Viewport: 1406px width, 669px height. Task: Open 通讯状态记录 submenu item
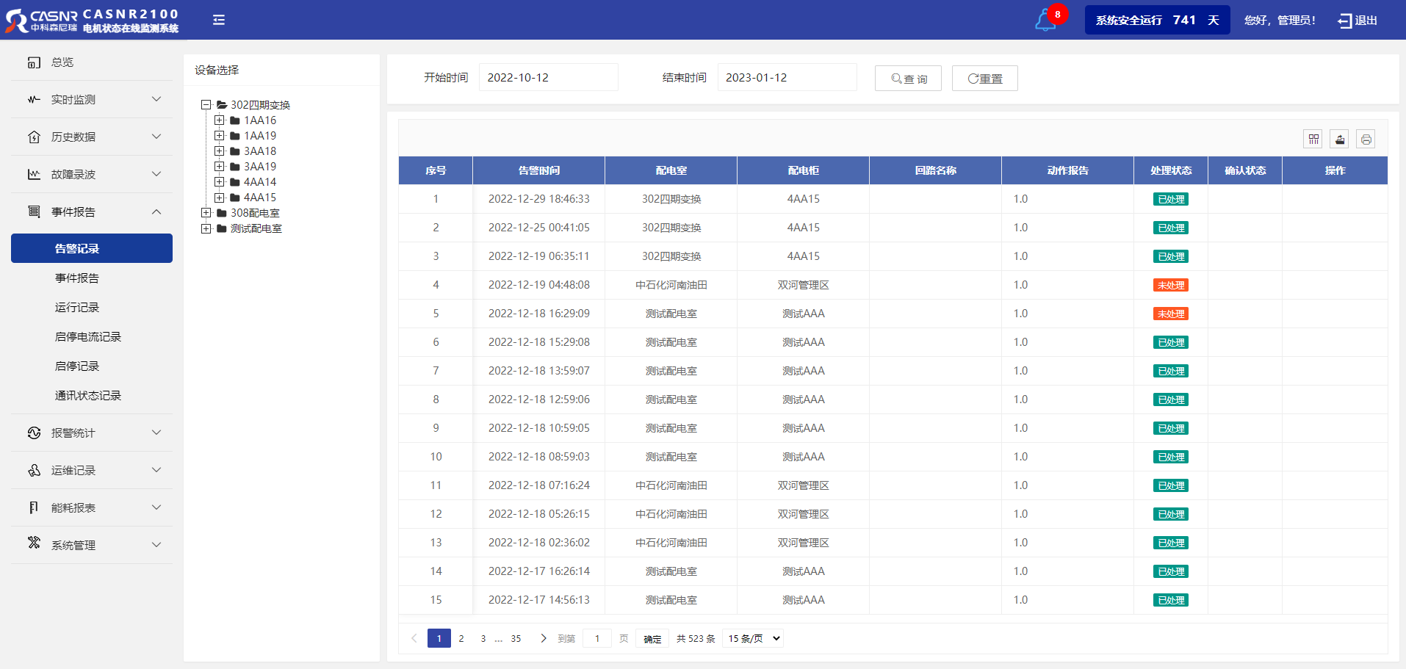(88, 395)
